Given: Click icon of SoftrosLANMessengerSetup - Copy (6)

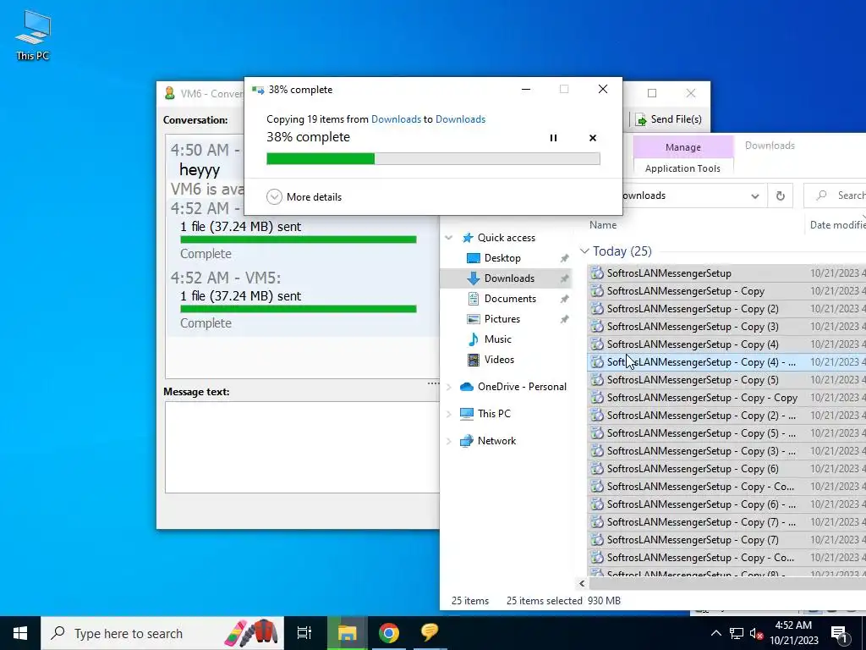Looking at the screenshot, I should 597,469.
